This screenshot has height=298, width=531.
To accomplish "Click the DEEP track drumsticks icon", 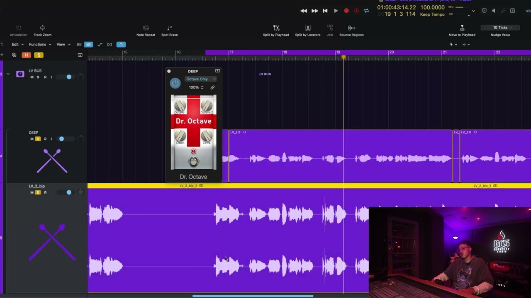I will tap(52, 161).
